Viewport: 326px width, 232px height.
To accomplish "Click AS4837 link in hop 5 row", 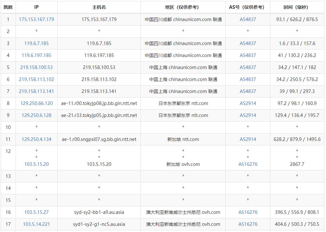I will click(248, 67).
